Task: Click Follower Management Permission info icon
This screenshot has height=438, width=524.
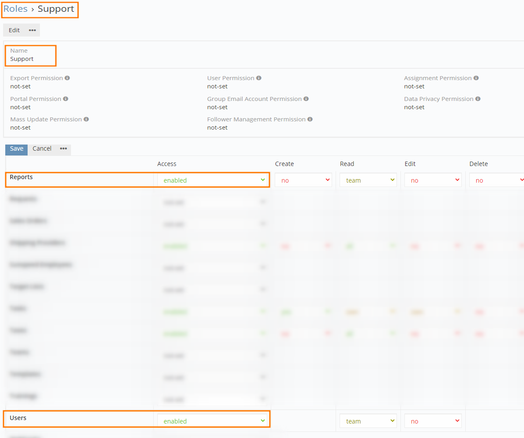Action: pyautogui.click(x=310, y=119)
